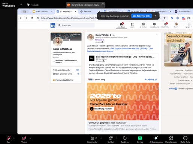The height and width of the screenshot is (144, 193).
Task: Open Mesajlaşma messaging in LinkedIn
Action: pyautogui.click(x=154, y=25)
